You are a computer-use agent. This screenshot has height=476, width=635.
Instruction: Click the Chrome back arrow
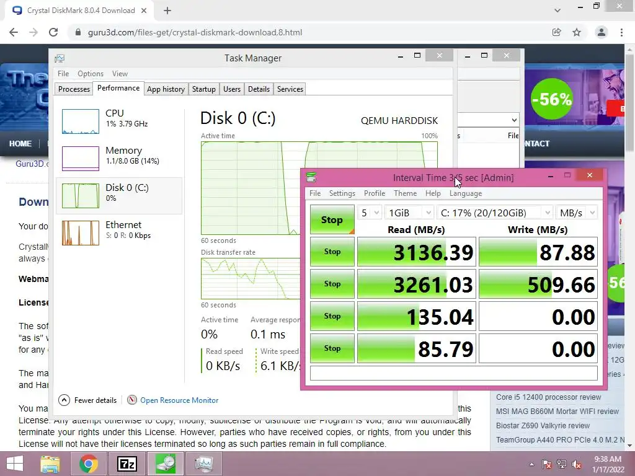point(14,32)
